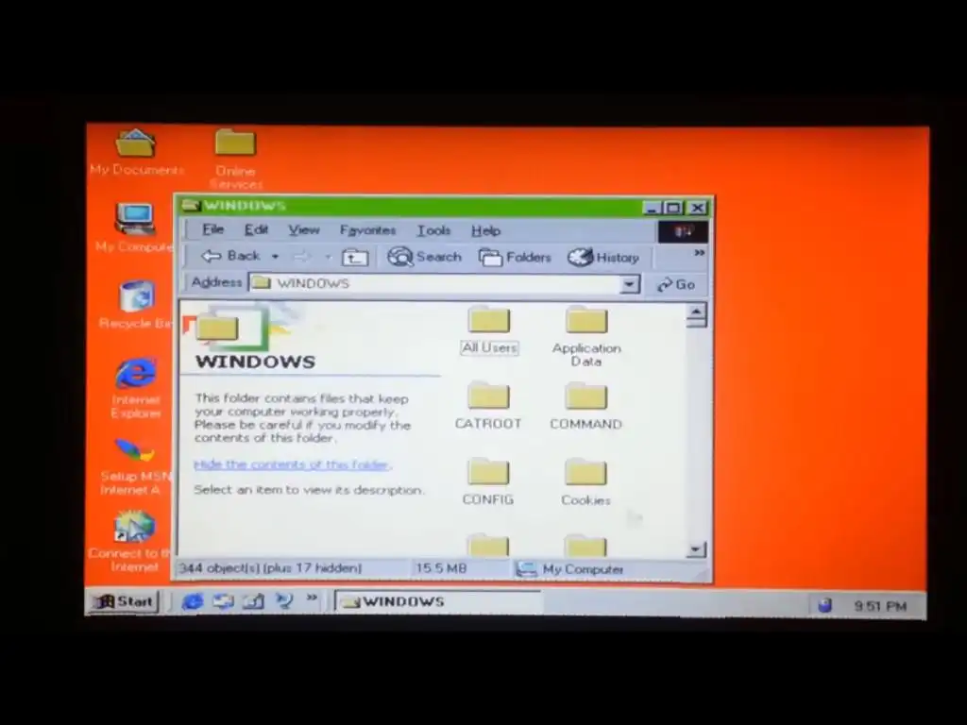Viewport: 967px width, 725px height.
Task: Expand the Forward button dropdown arrow
Action: [x=328, y=257]
